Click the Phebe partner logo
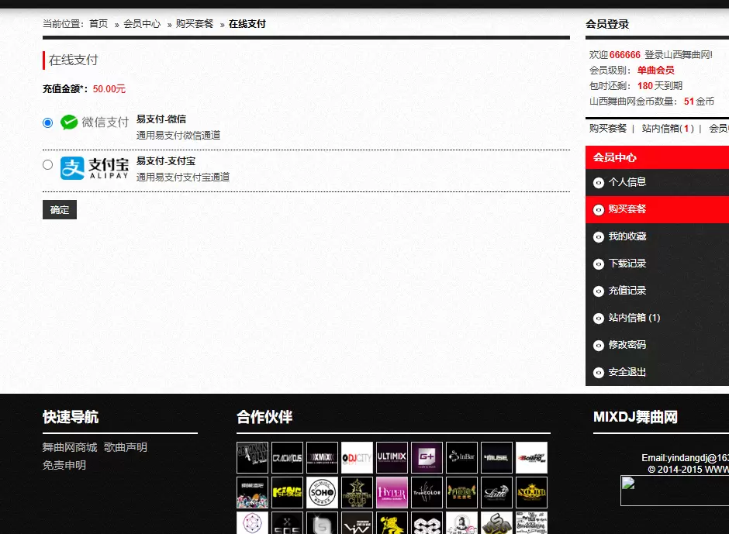This screenshot has height=534, width=729. point(461,493)
